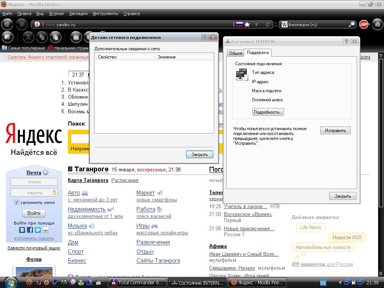This screenshot has height=288, width=384.
Task: Open the address bar history dropdown arrow
Action: [256, 24]
